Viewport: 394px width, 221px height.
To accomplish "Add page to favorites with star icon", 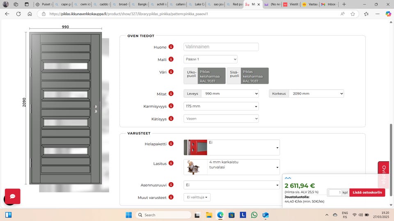I will 353,14.
